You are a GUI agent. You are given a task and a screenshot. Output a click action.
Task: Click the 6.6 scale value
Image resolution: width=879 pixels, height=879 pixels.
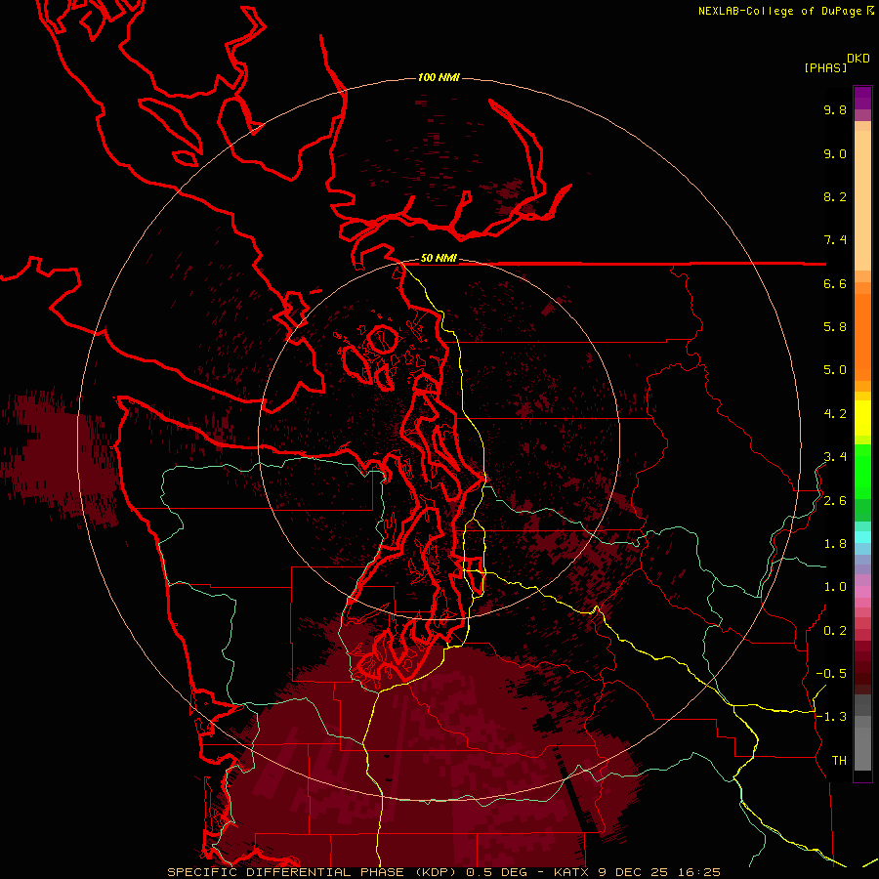click(x=835, y=283)
